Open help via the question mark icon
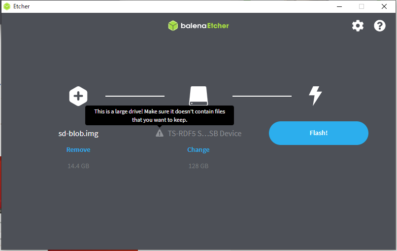Image resolution: width=397 pixels, height=251 pixels. click(380, 26)
